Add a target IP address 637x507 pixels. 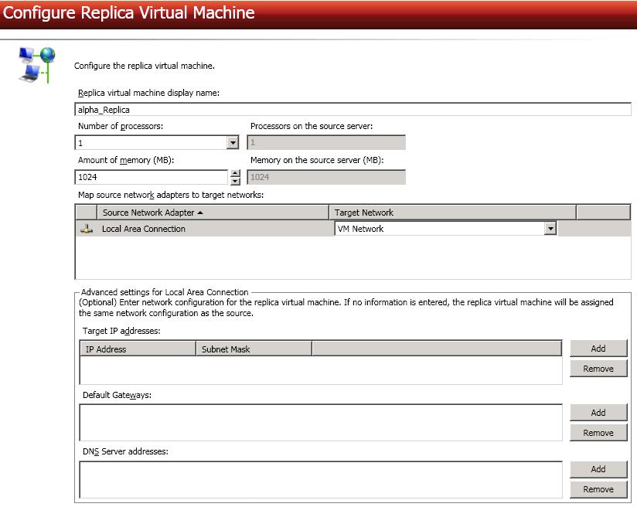pos(598,349)
